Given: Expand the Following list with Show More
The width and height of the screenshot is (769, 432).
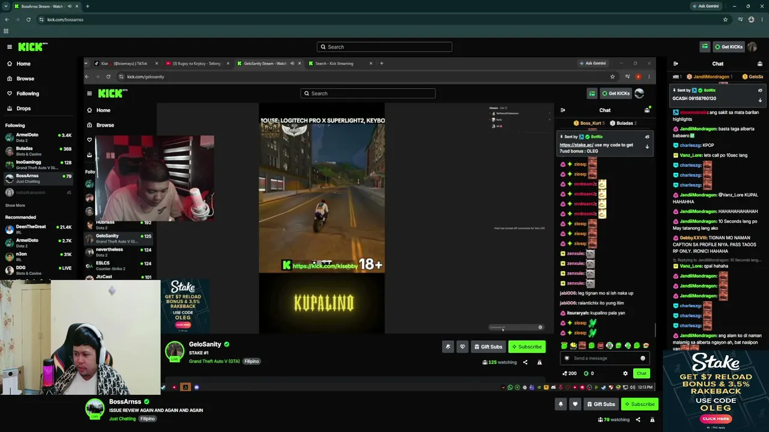Looking at the screenshot, I should point(15,205).
